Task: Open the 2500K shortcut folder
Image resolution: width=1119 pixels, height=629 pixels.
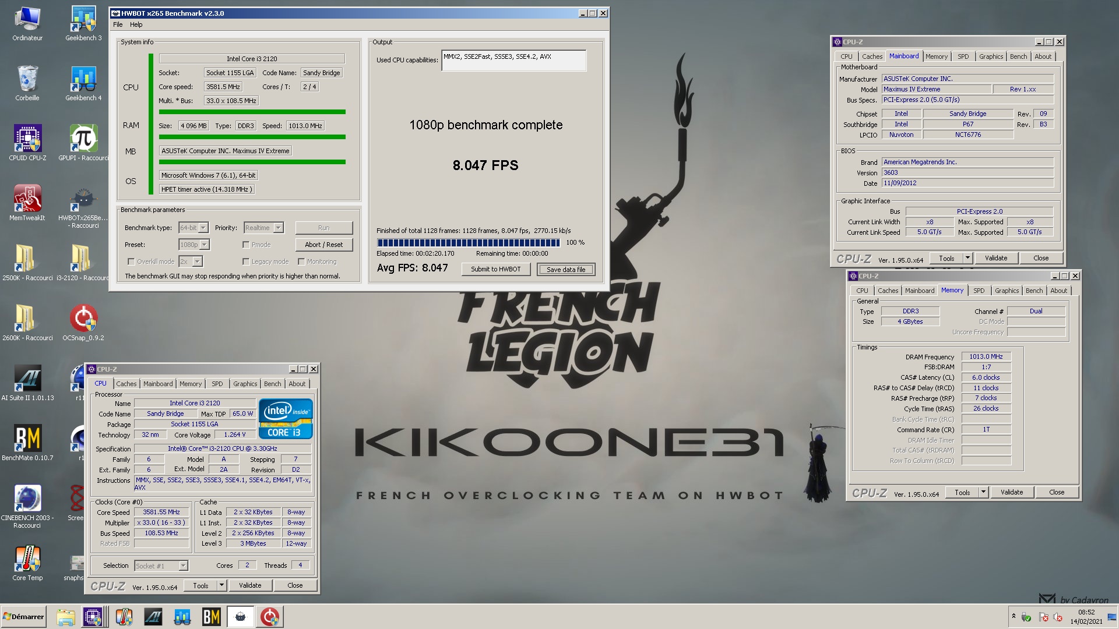Action: [x=27, y=263]
